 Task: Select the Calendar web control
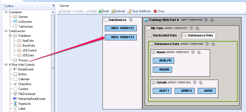21,79
